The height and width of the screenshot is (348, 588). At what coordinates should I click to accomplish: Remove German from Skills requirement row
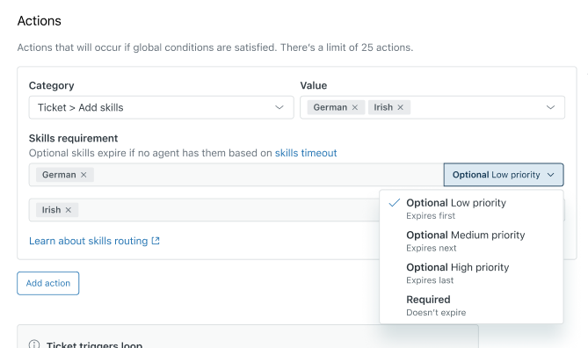[83, 175]
